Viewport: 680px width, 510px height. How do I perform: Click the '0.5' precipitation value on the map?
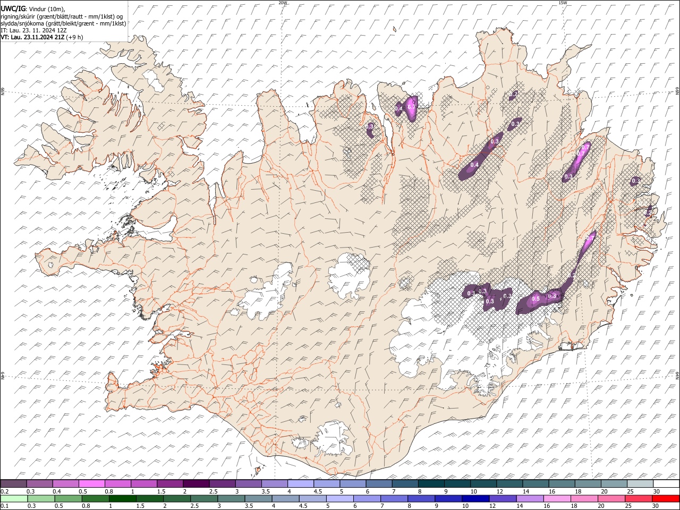[535, 299]
